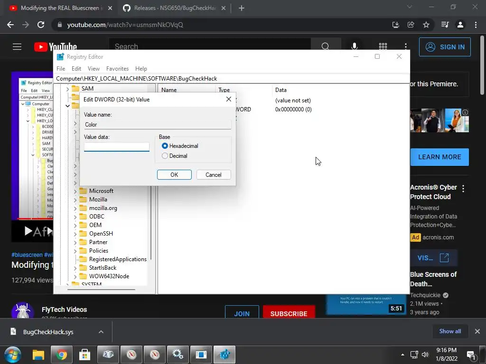Viewport: 486px width, 364px height.
Task: Open the Blue Screens of Death video thumbnail
Action: 366,305
